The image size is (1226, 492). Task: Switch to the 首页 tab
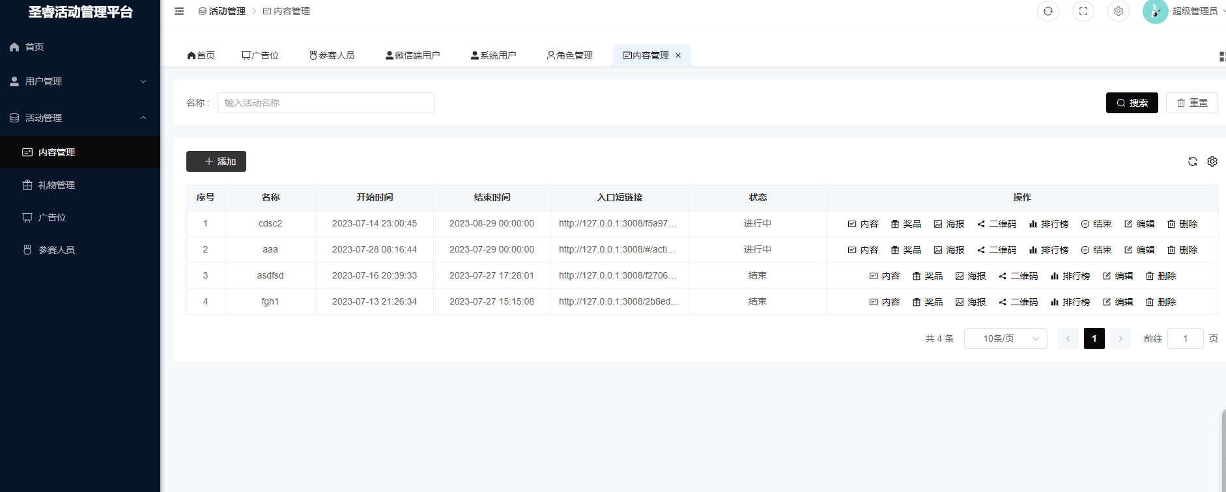tap(201, 55)
